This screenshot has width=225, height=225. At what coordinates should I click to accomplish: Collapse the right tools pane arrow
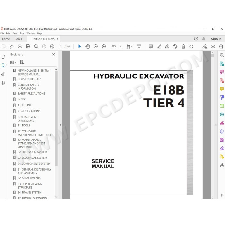click(216, 125)
